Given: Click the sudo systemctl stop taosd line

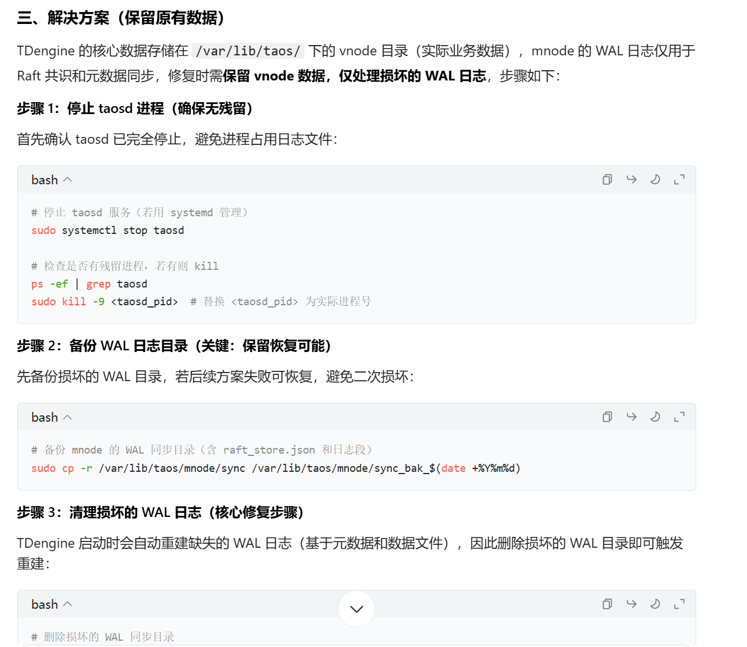Looking at the screenshot, I should click(108, 231).
